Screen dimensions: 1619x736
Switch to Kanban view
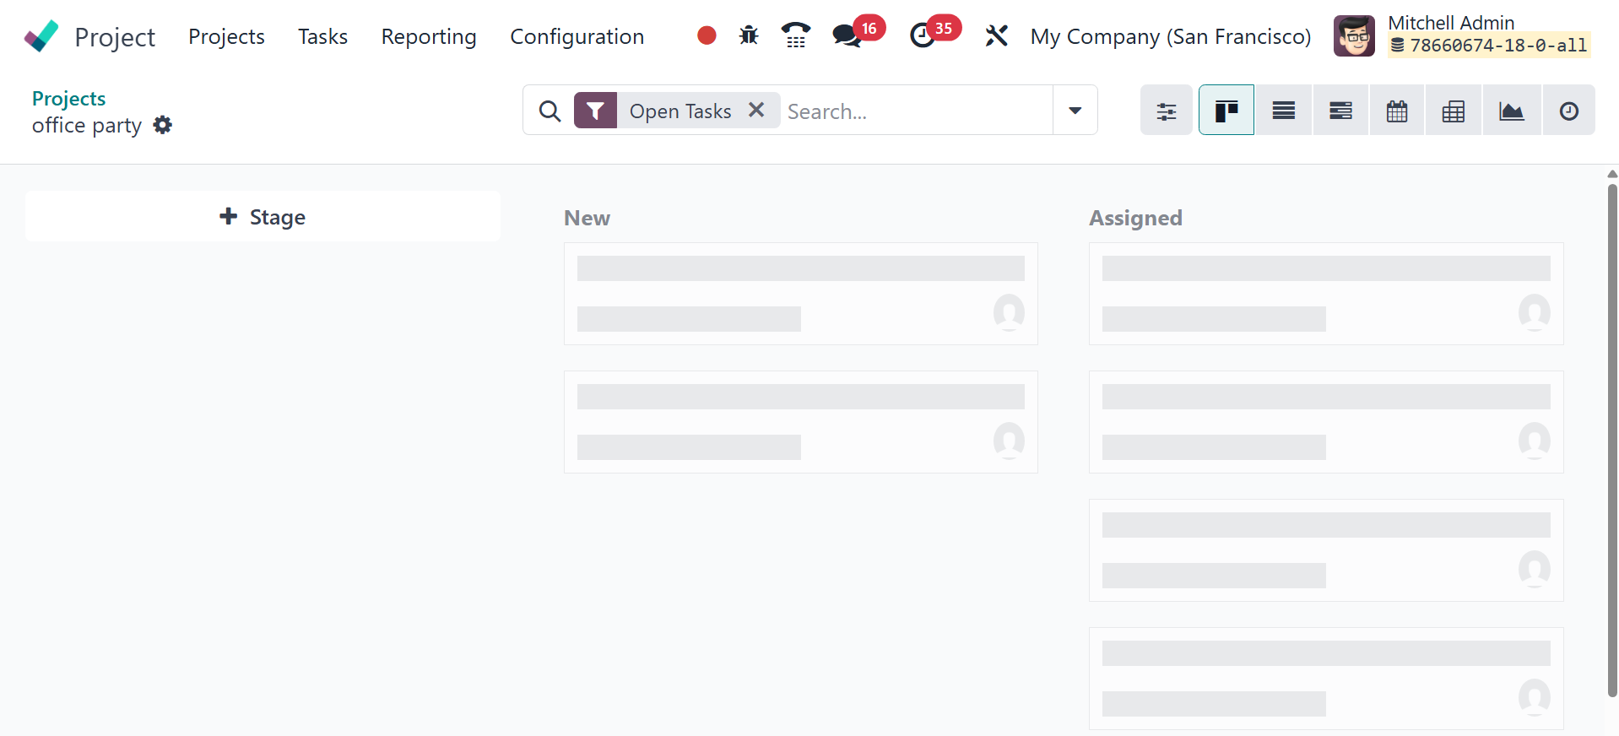(x=1226, y=111)
